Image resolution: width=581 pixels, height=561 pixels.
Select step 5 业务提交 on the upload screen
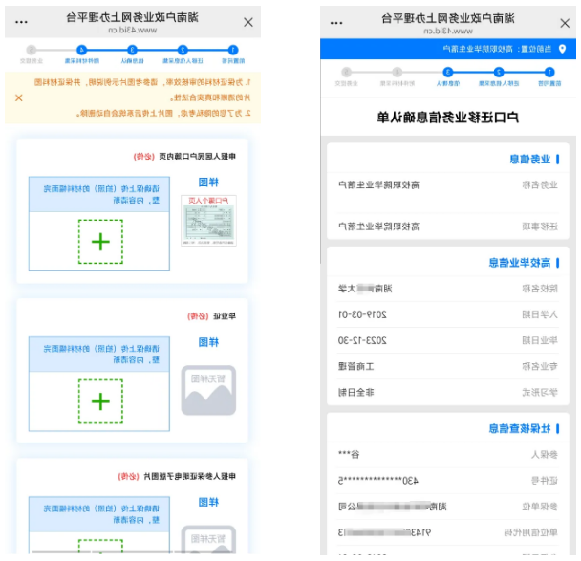click(x=32, y=54)
